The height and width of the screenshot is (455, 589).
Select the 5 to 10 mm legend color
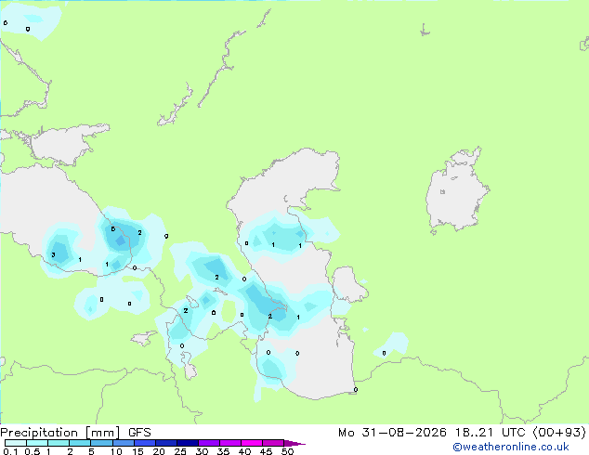(101, 443)
